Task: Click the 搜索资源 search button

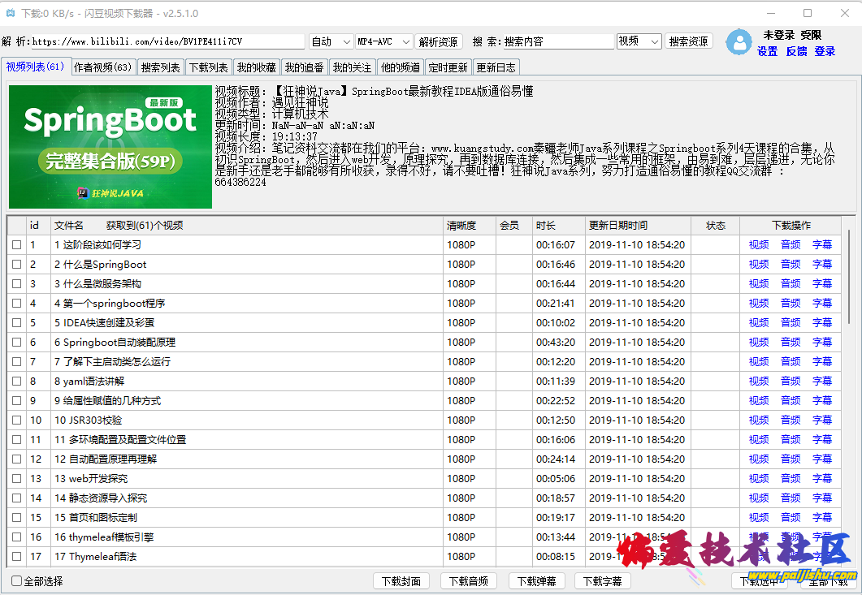Action: pyautogui.click(x=689, y=40)
